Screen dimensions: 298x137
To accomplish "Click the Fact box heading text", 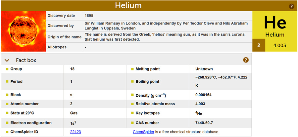I will coord(26,61).
